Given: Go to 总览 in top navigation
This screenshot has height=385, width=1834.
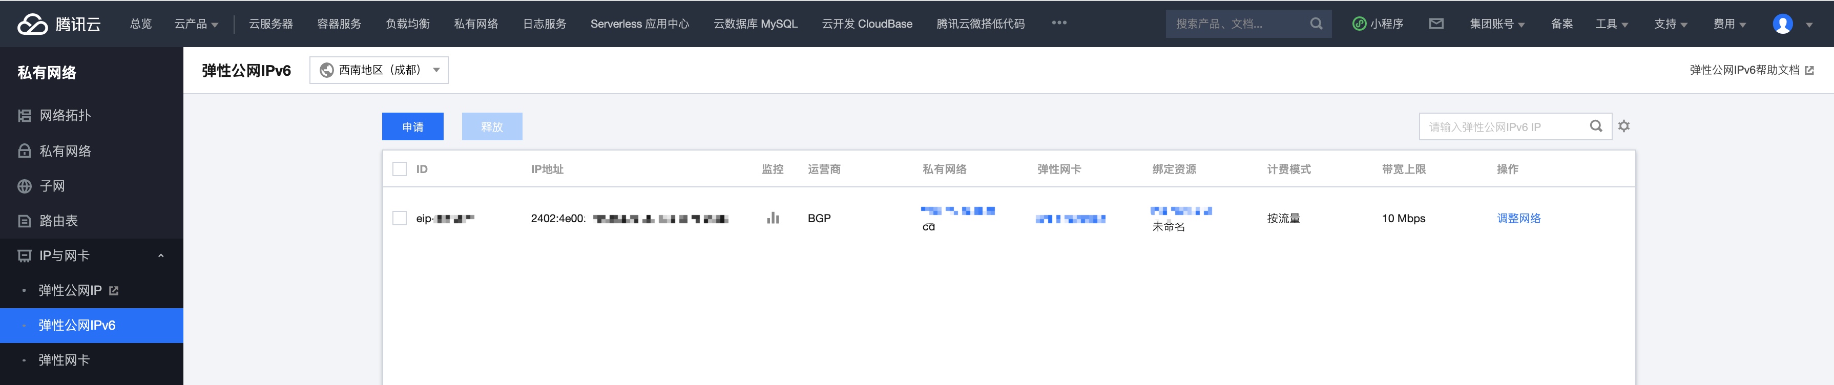Looking at the screenshot, I should point(141,24).
